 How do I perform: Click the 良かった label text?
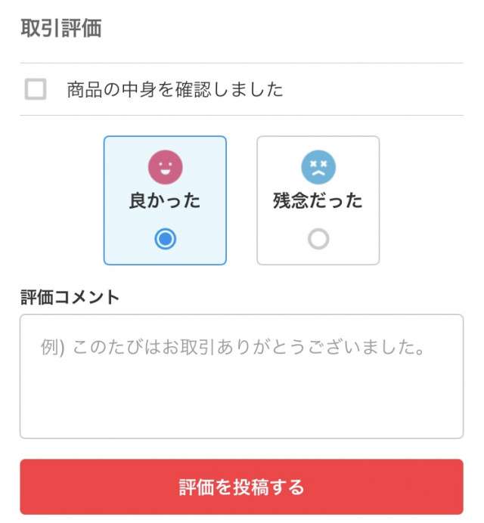165,200
